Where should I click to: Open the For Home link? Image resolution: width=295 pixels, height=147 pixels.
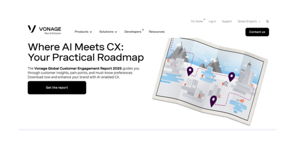point(198,21)
